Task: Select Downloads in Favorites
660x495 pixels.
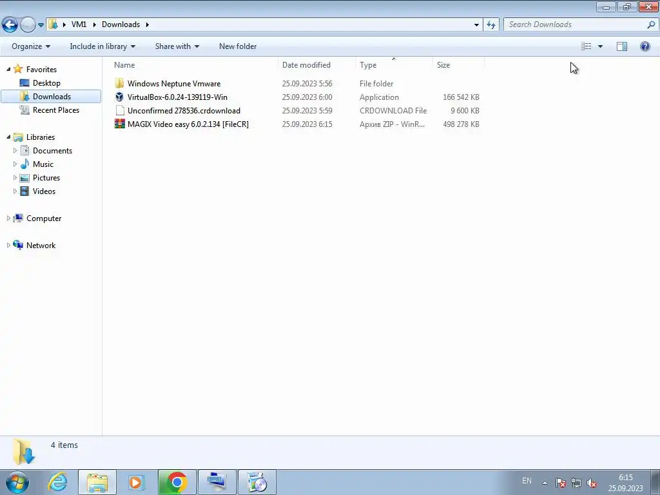Action: (x=51, y=97)
